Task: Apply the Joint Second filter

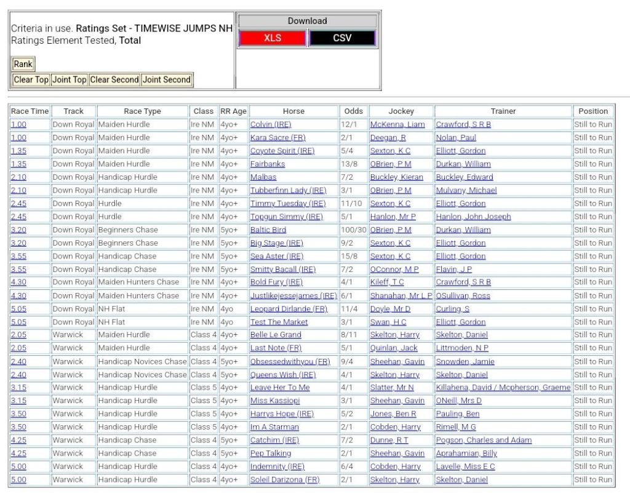Action: (167, 79)
